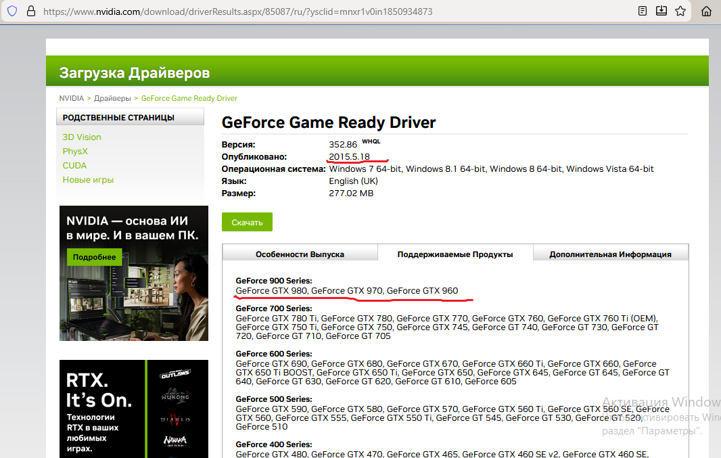Click the Операционная система label

[x=273, y=169]
